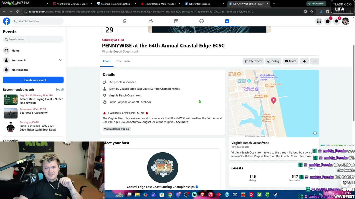Open Xbox app from the taskbar
The width and height of the screenshot is (355, 199).
point(259,195)
